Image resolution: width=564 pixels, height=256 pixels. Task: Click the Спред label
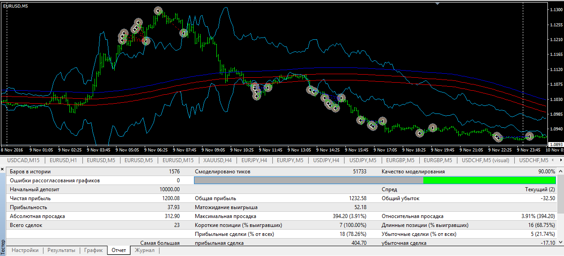389,189
